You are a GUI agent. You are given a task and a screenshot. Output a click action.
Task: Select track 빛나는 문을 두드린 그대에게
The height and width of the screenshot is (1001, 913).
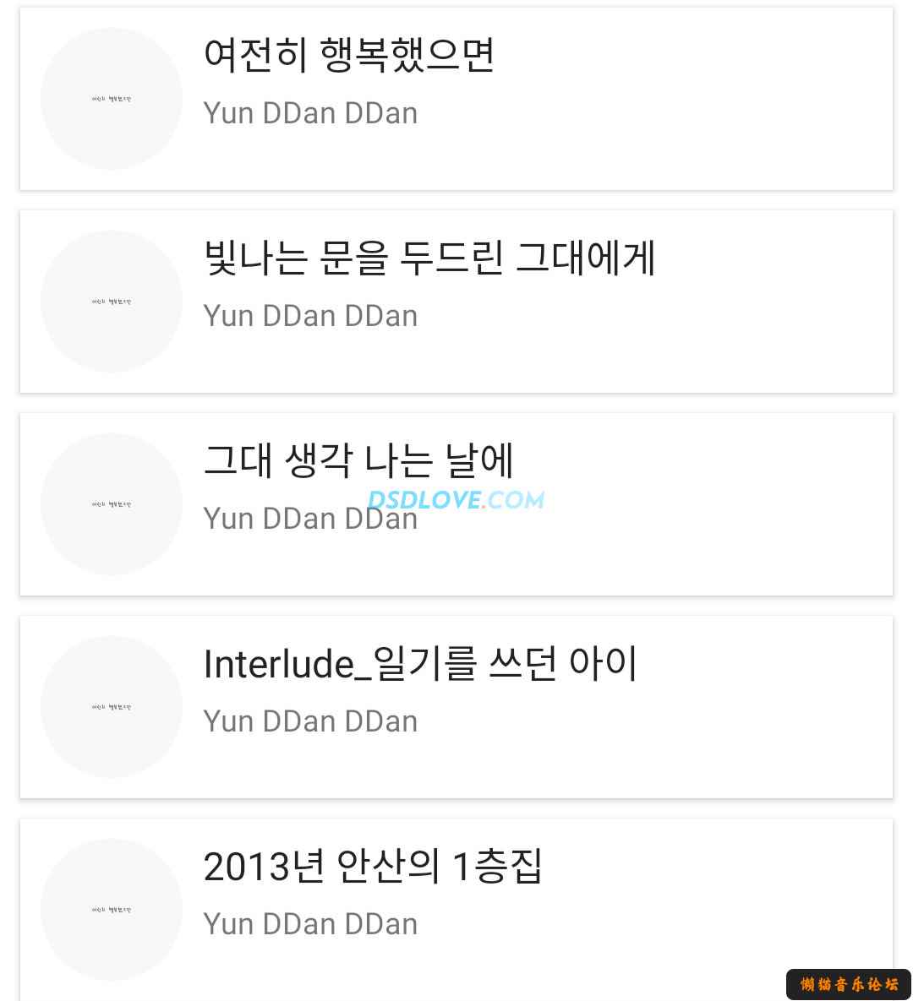429,258
